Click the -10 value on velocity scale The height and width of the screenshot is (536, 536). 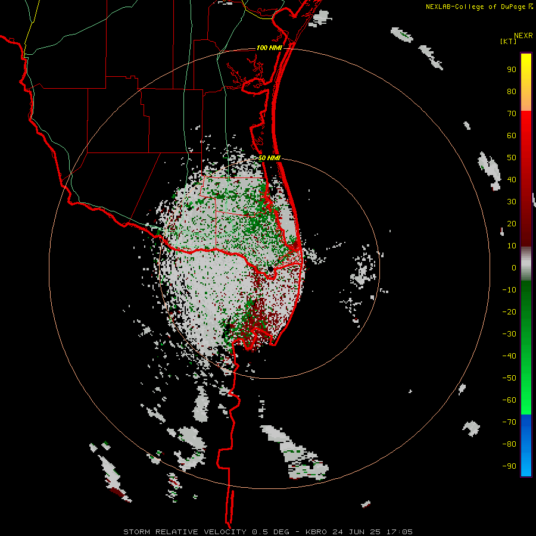pos(509,290)
